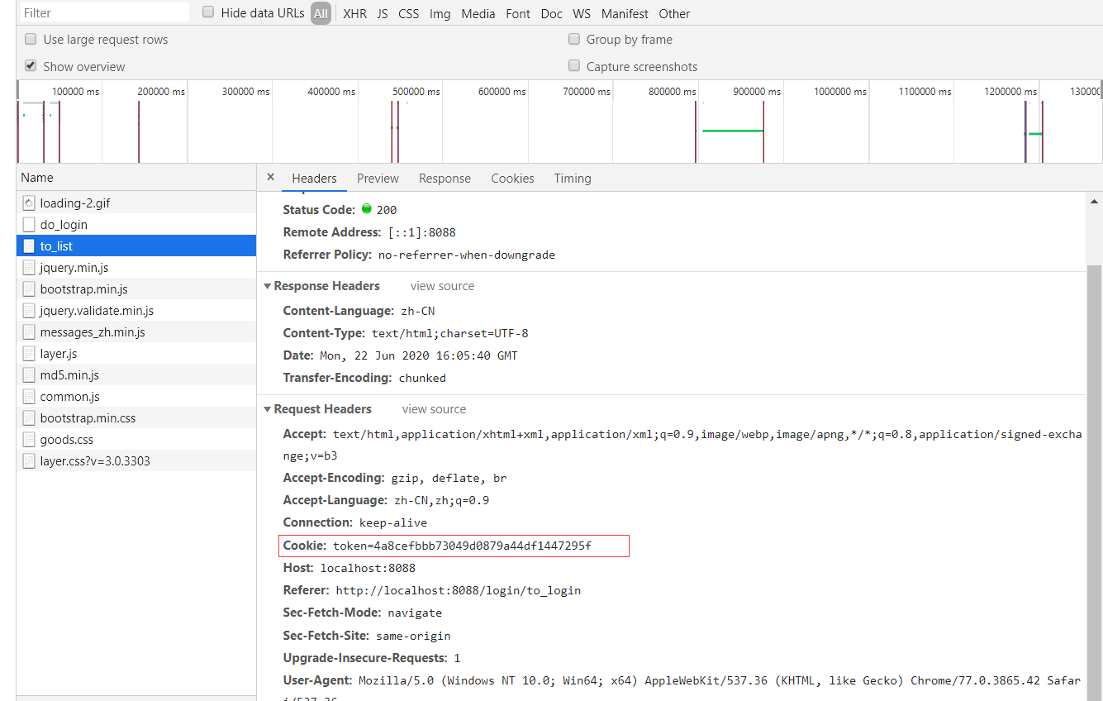
Task: Filter requests by Manifest
Action: pyautogui.click(x=625, y=14)
